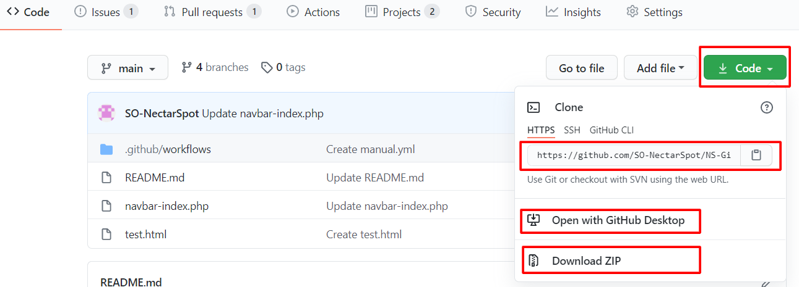Expand the Add file dropdown
Viewport: 799px width, 287px height.
[x=660, y=68]
